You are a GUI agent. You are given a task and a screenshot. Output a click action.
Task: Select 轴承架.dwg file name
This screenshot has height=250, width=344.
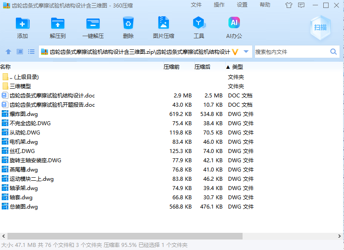click(24, 188)
